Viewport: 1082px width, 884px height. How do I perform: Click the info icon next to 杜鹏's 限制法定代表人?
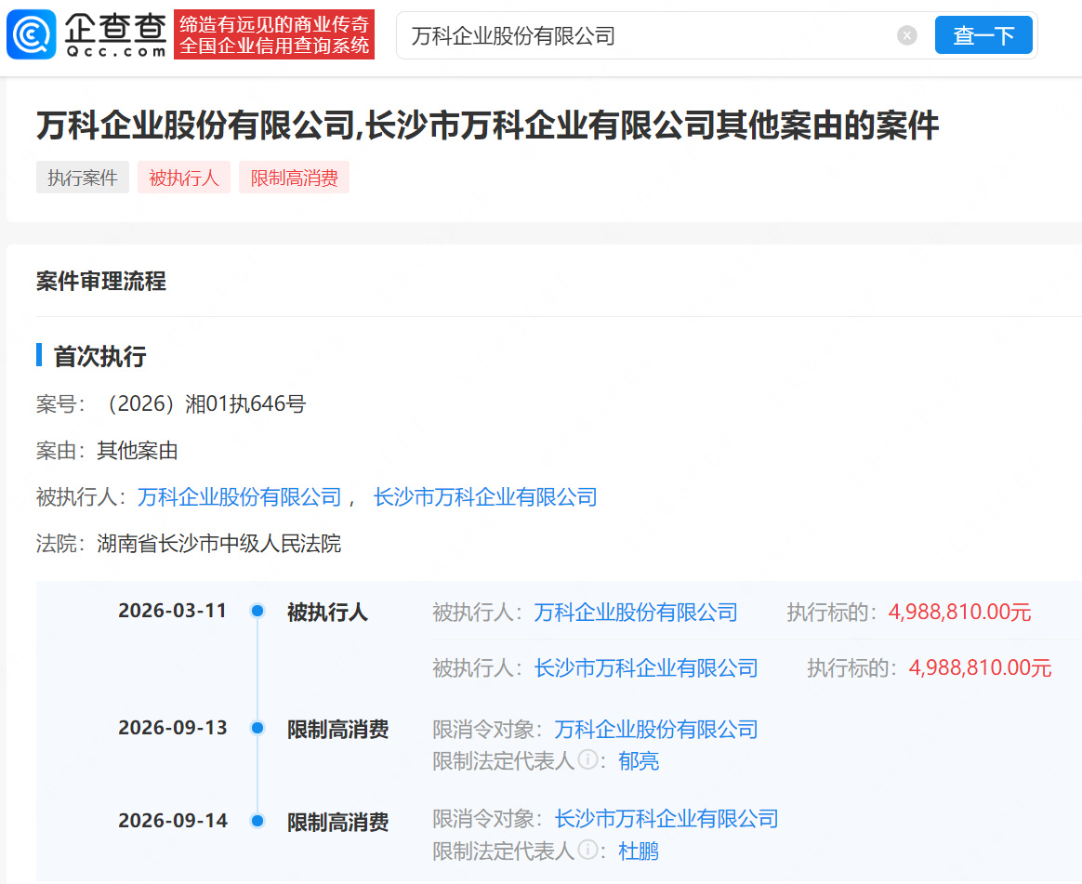[587, 850]
